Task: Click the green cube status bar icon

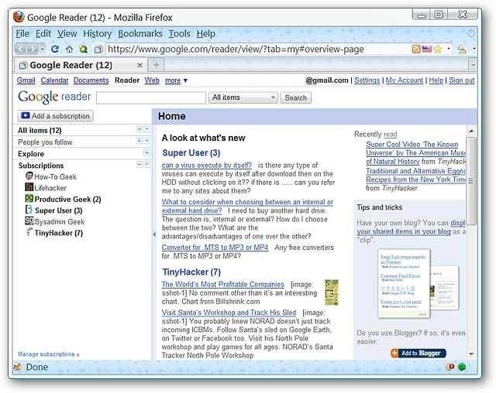Action: 462,367
